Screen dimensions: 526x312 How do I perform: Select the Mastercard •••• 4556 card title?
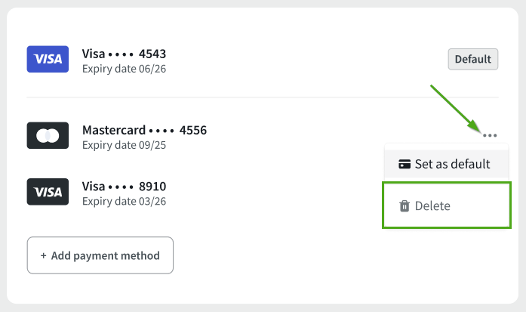click(144, 130)
